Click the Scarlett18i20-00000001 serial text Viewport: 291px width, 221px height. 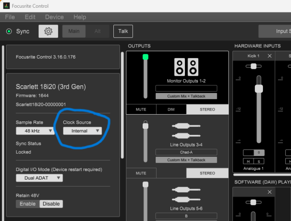41,104
